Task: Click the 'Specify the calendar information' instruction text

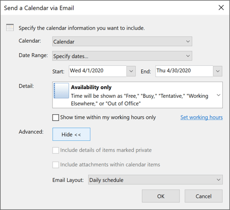Action: pos(82,28)
